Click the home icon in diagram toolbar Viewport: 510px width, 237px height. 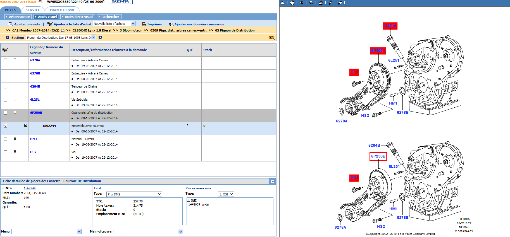tap(282, 3)
